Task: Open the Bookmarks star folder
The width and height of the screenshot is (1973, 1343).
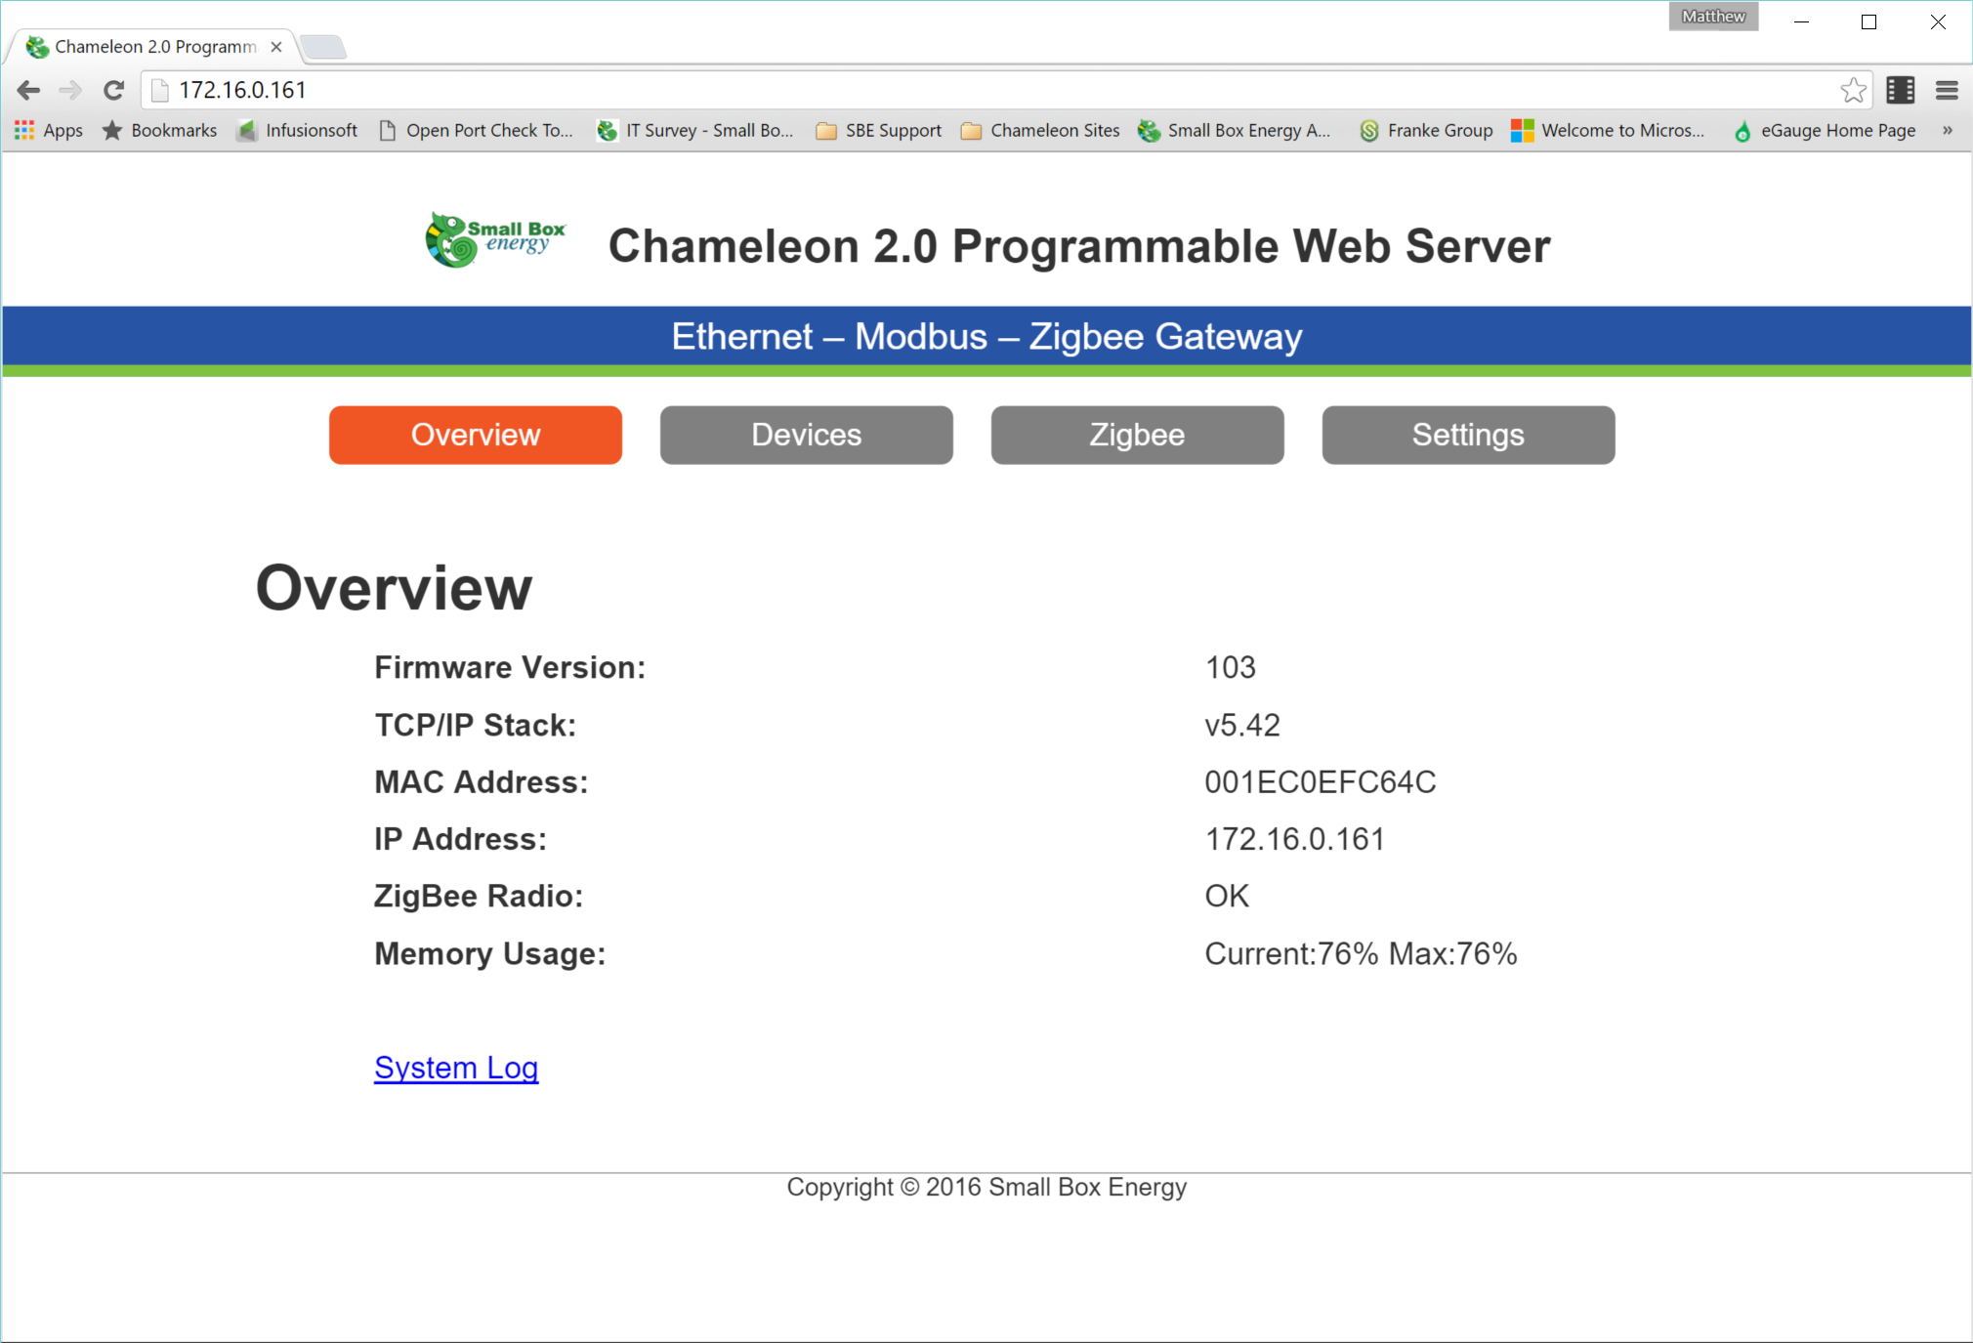Action: (159, 130)
